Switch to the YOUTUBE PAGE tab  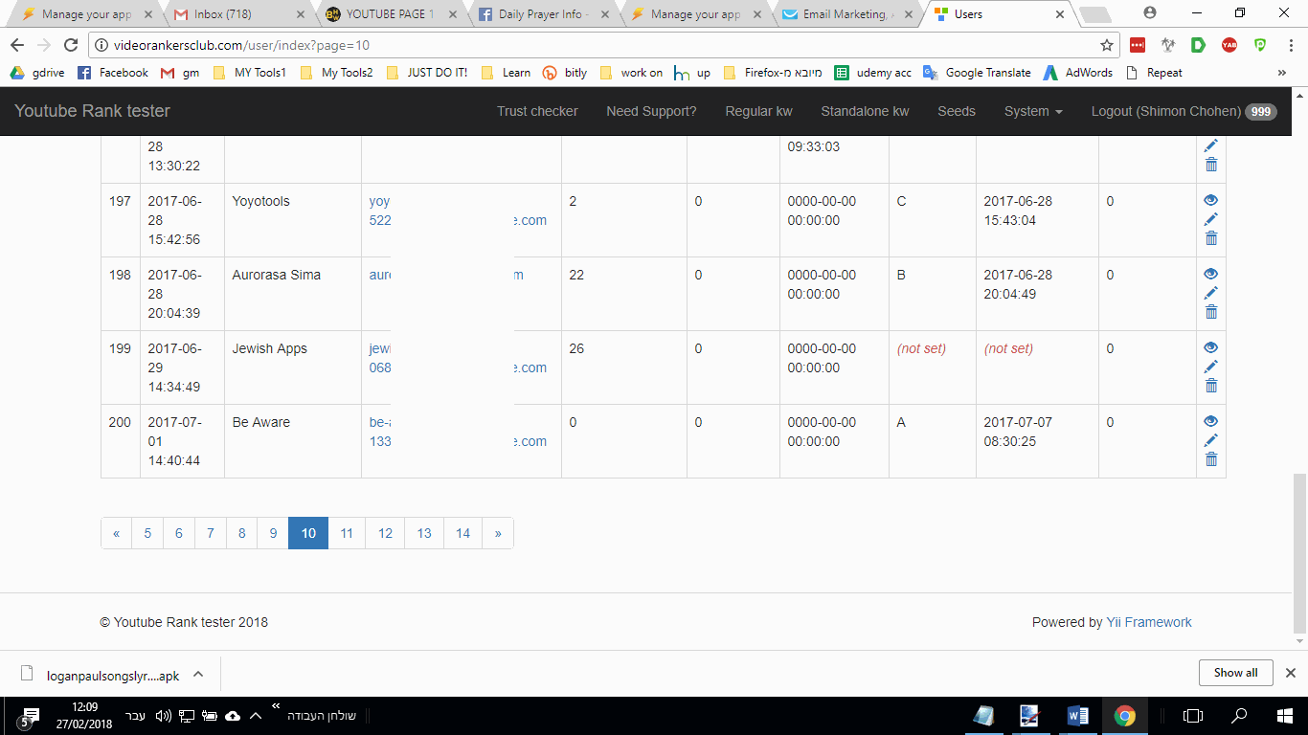point(388,14)
